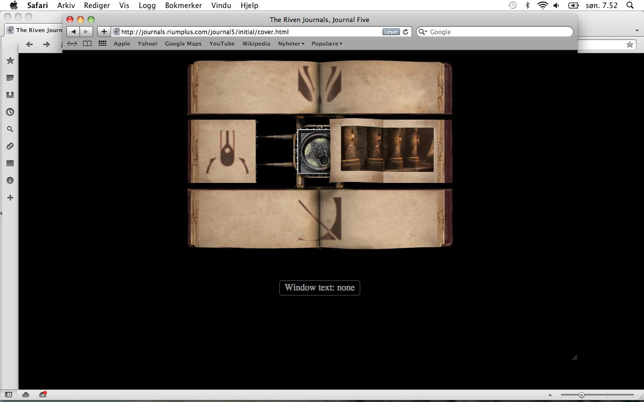This screenshot has width=644, height=402.
Task: Open the Bokmerker menu
Action: pyautogui.click(x=184, y=6)
